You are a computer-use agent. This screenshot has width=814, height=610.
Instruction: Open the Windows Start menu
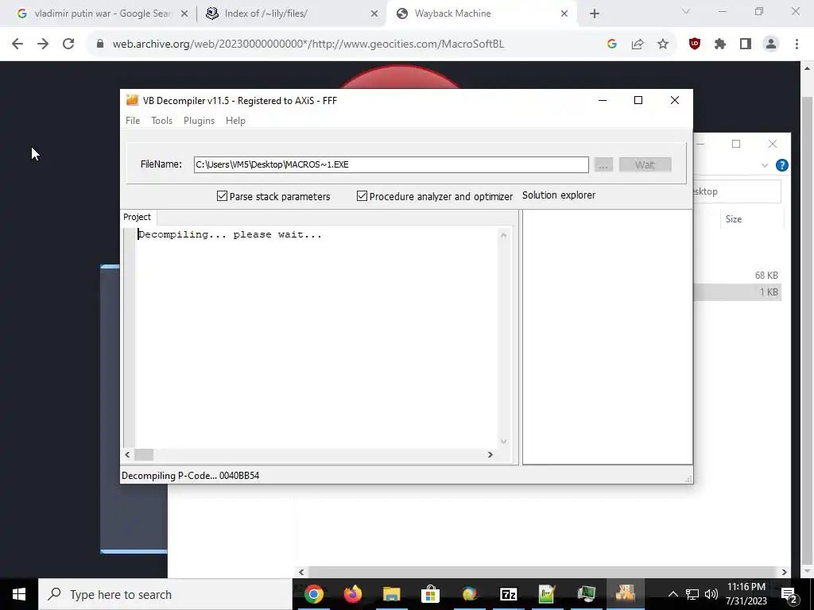[x=19, y=594]
